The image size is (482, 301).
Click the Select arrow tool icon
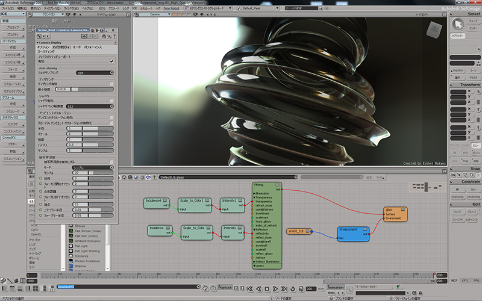(457, 24)
